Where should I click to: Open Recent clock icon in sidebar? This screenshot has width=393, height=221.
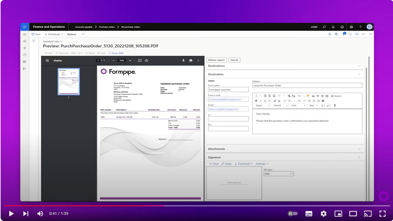click(25, 55)
